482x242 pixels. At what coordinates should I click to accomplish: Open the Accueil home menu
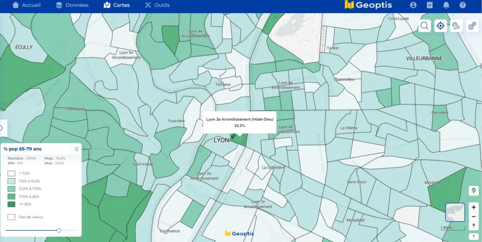coord(26,5)
